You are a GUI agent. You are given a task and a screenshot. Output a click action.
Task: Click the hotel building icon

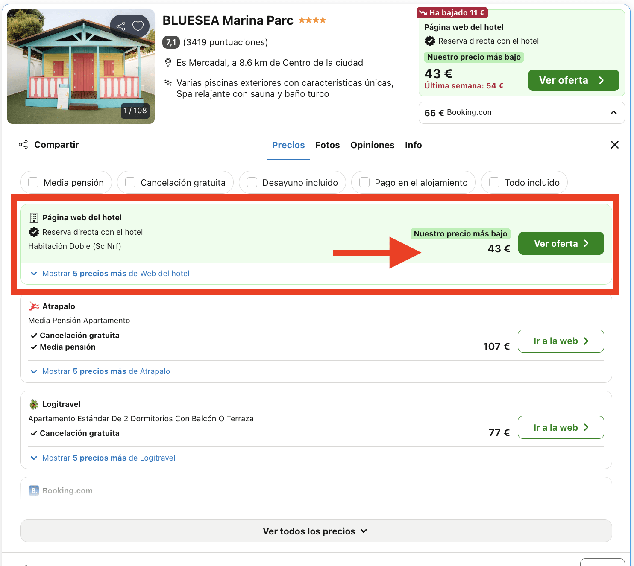click(x=34, y=218)
